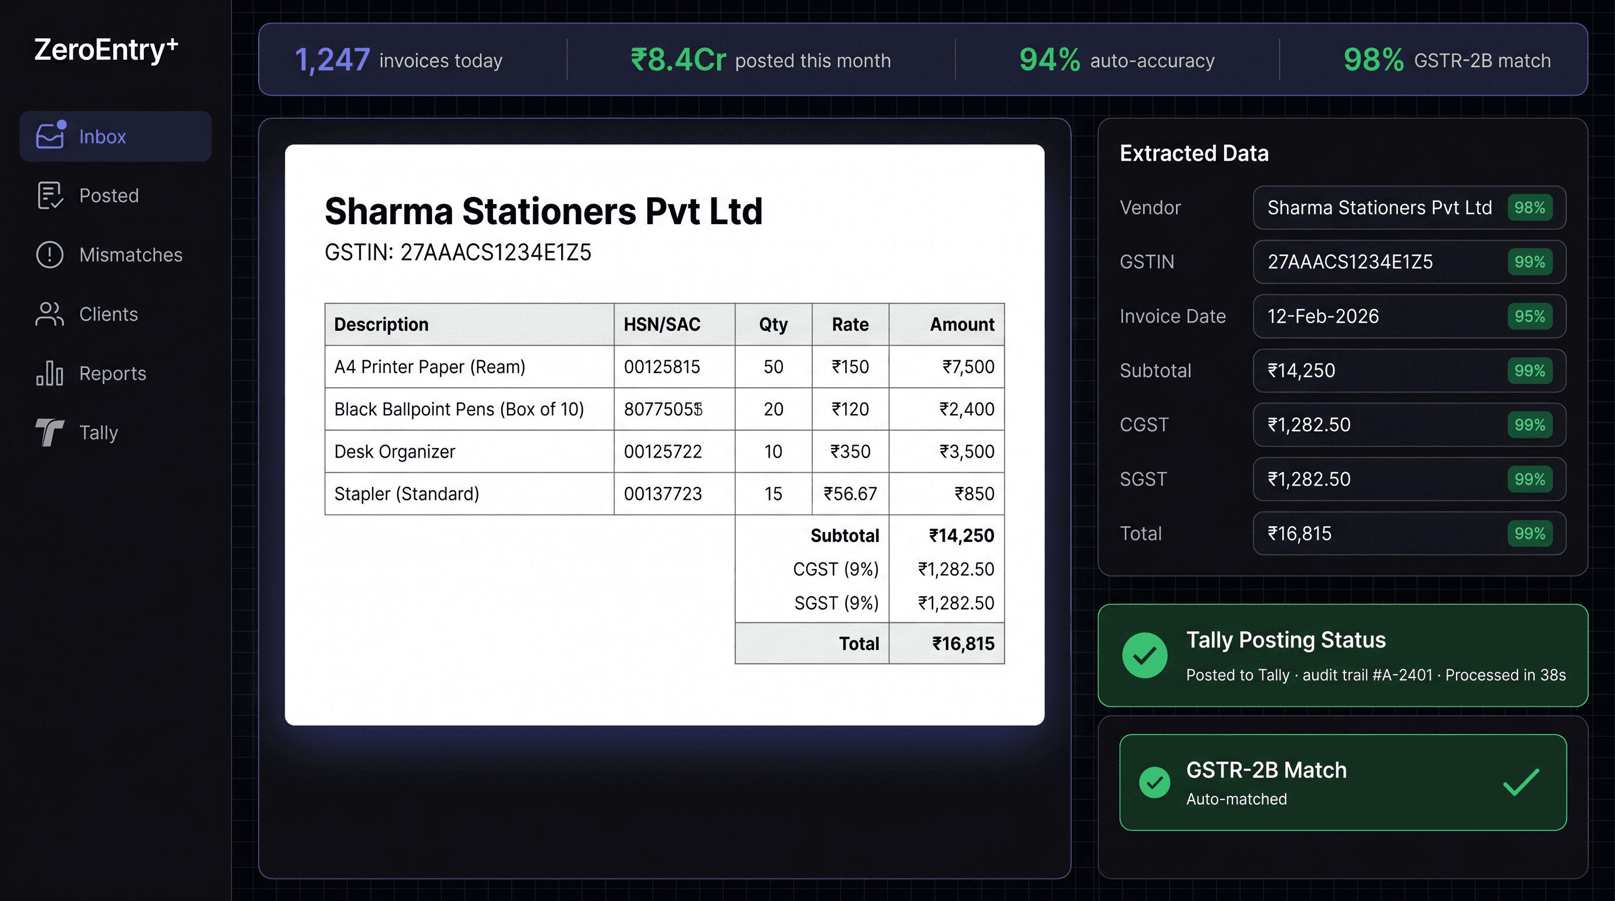Open the Mismatches section

(131, 255)
